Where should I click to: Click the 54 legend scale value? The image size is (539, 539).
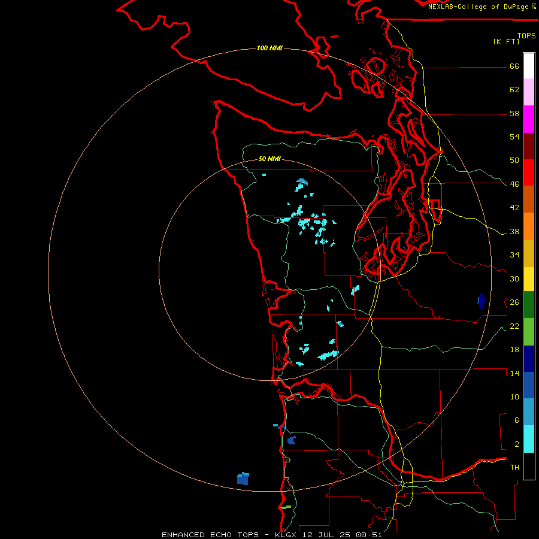[514, 137]
